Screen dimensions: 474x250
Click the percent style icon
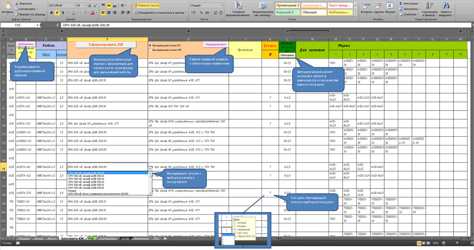tap(201, 13)
